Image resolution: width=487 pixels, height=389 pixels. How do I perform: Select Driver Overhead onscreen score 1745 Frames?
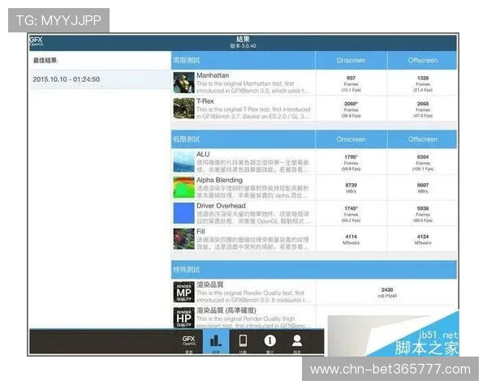coord(351,214)
